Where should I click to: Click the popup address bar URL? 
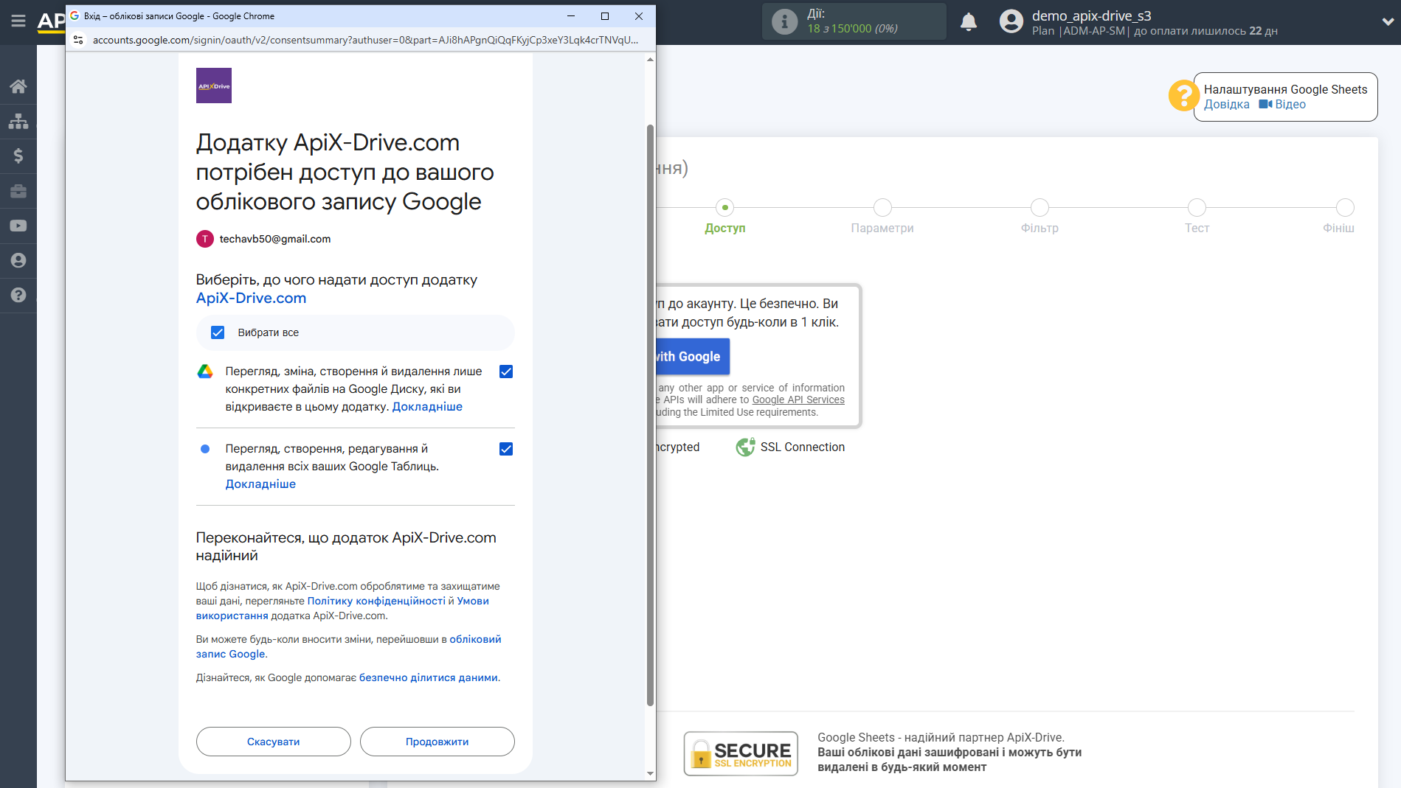coord(365,40)
